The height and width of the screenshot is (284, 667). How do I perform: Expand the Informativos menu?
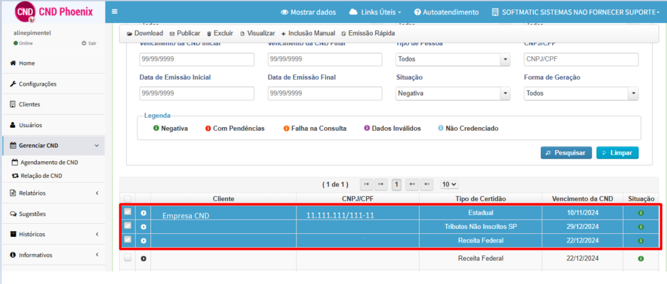(53, 255)
